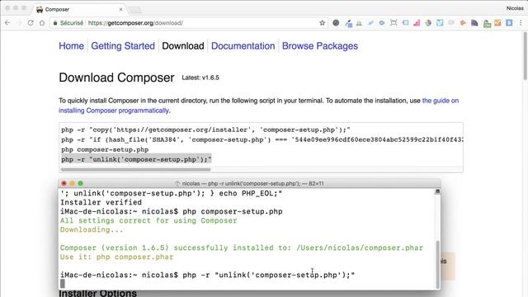Viewport: 528px width, 297px height.
Task: Click the highlighted unlink command in code box
Action: 136,159
